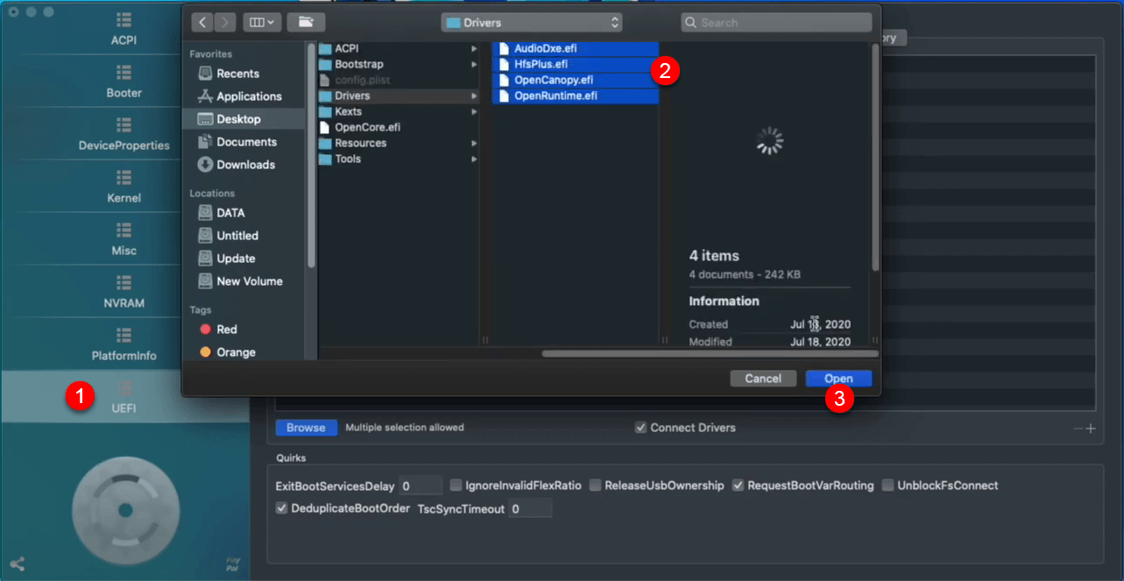The height and width of the screenshot is (581, 1124).
Task: Open the Kernel section in sidebar
Action: tap(124, 186)
